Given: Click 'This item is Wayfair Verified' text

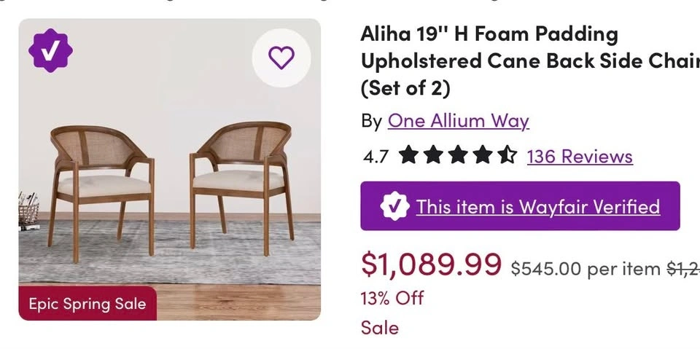Looking at the screenshot, I should [x=537, y=206].
